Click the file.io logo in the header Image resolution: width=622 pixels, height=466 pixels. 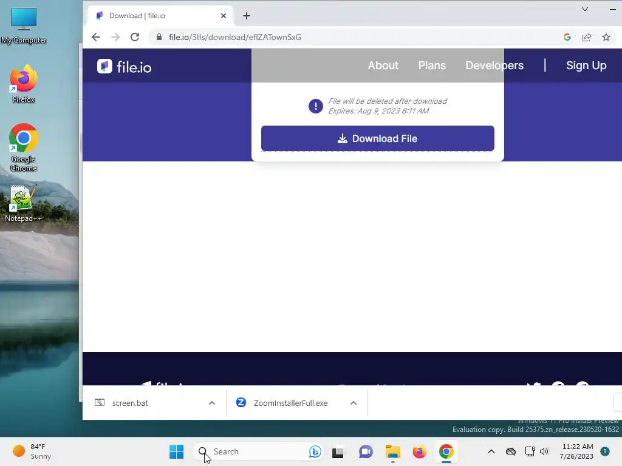(124, 67)
